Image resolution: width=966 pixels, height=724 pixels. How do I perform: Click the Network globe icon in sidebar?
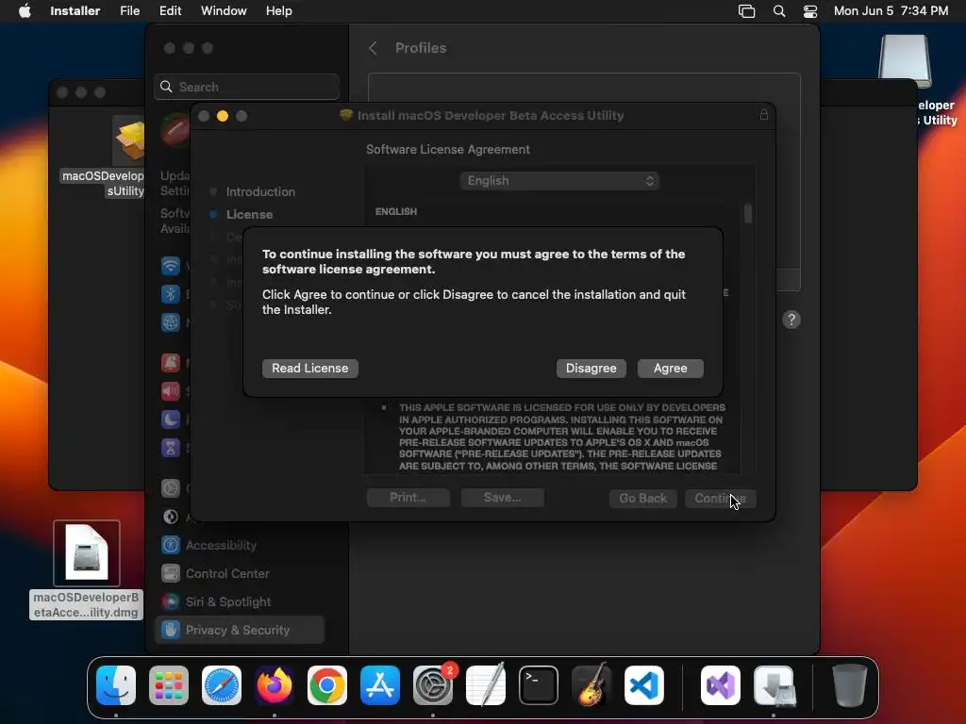pos(171,322)
